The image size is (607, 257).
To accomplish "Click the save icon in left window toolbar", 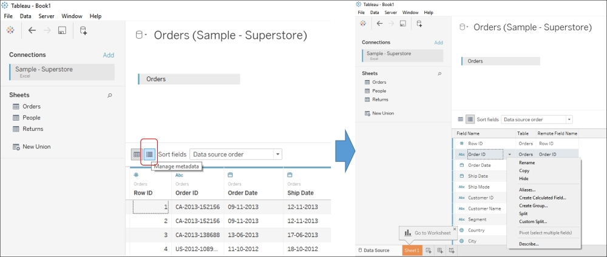I will [x=62, y=30].
